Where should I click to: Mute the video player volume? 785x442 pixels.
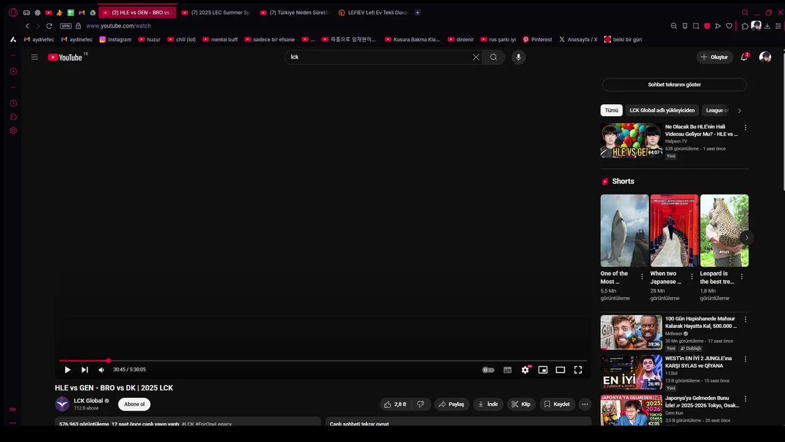101,370
